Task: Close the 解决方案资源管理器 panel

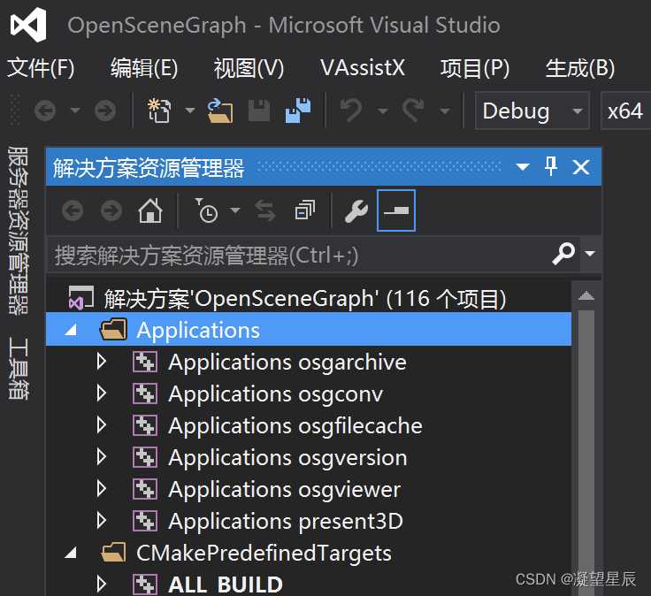Action: point(581,167)
